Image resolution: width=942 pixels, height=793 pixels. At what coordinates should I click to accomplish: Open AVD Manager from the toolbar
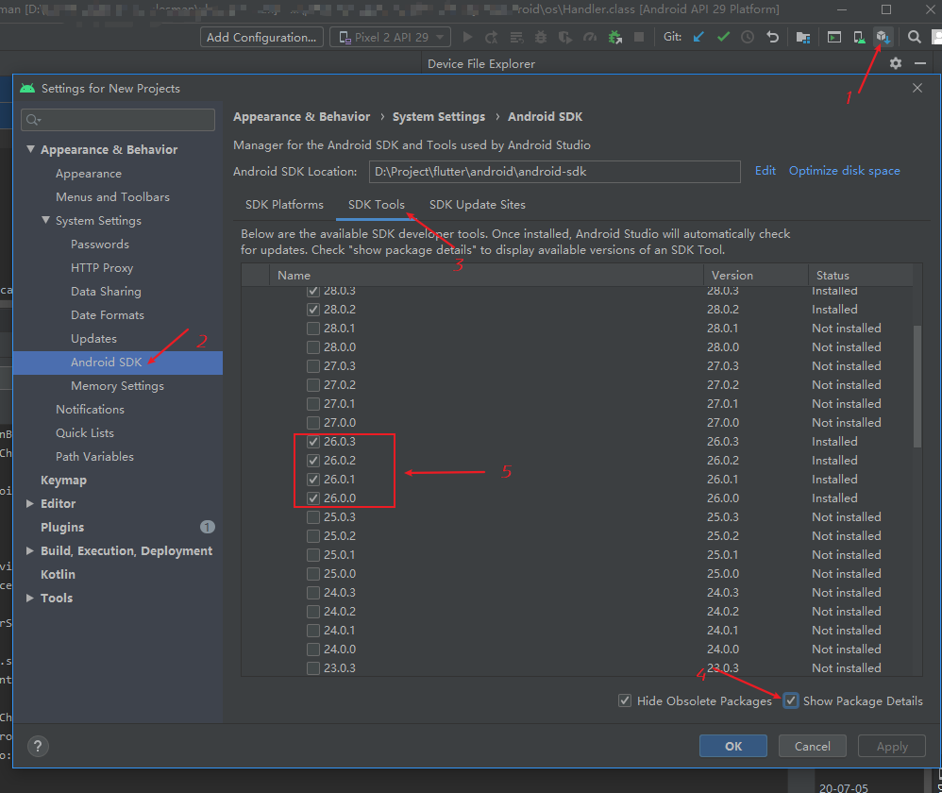pyautogui.click(x=859, y=37)
